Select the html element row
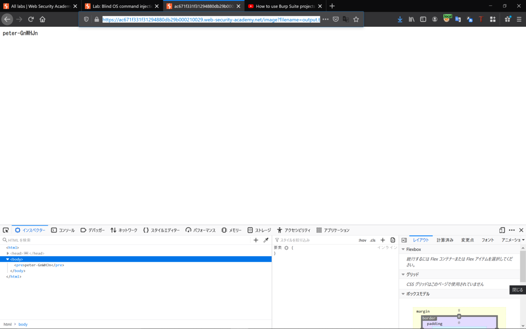526x329 pixels. coord(136,248)
